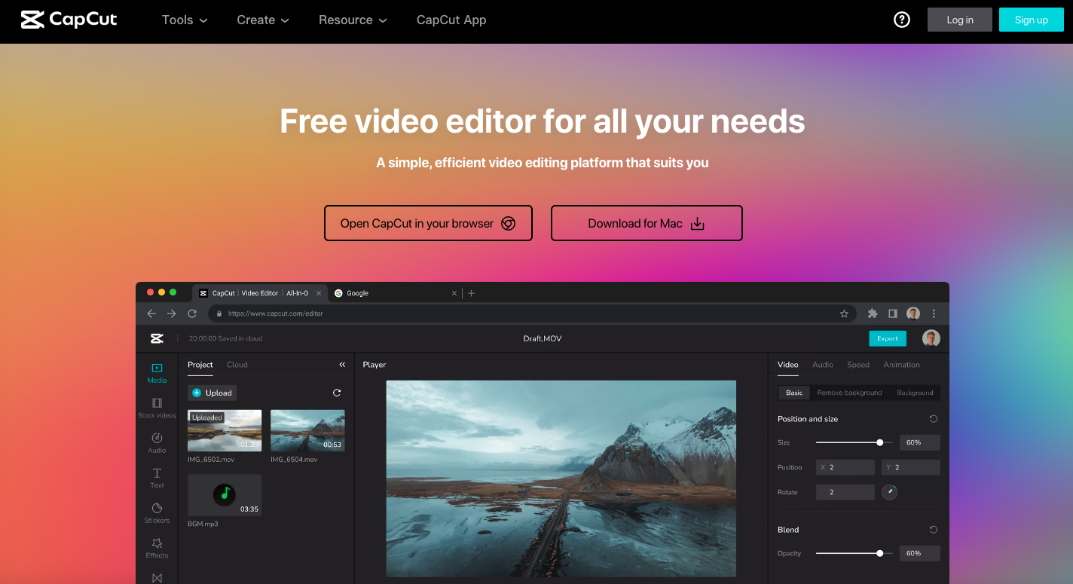Screen dimensions: 1073x584
Task: Click the Opacity slider handle
Action: (880, 553)
